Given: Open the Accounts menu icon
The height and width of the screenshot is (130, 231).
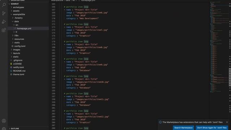Looking at the screenshot, I should coord(4,121).
